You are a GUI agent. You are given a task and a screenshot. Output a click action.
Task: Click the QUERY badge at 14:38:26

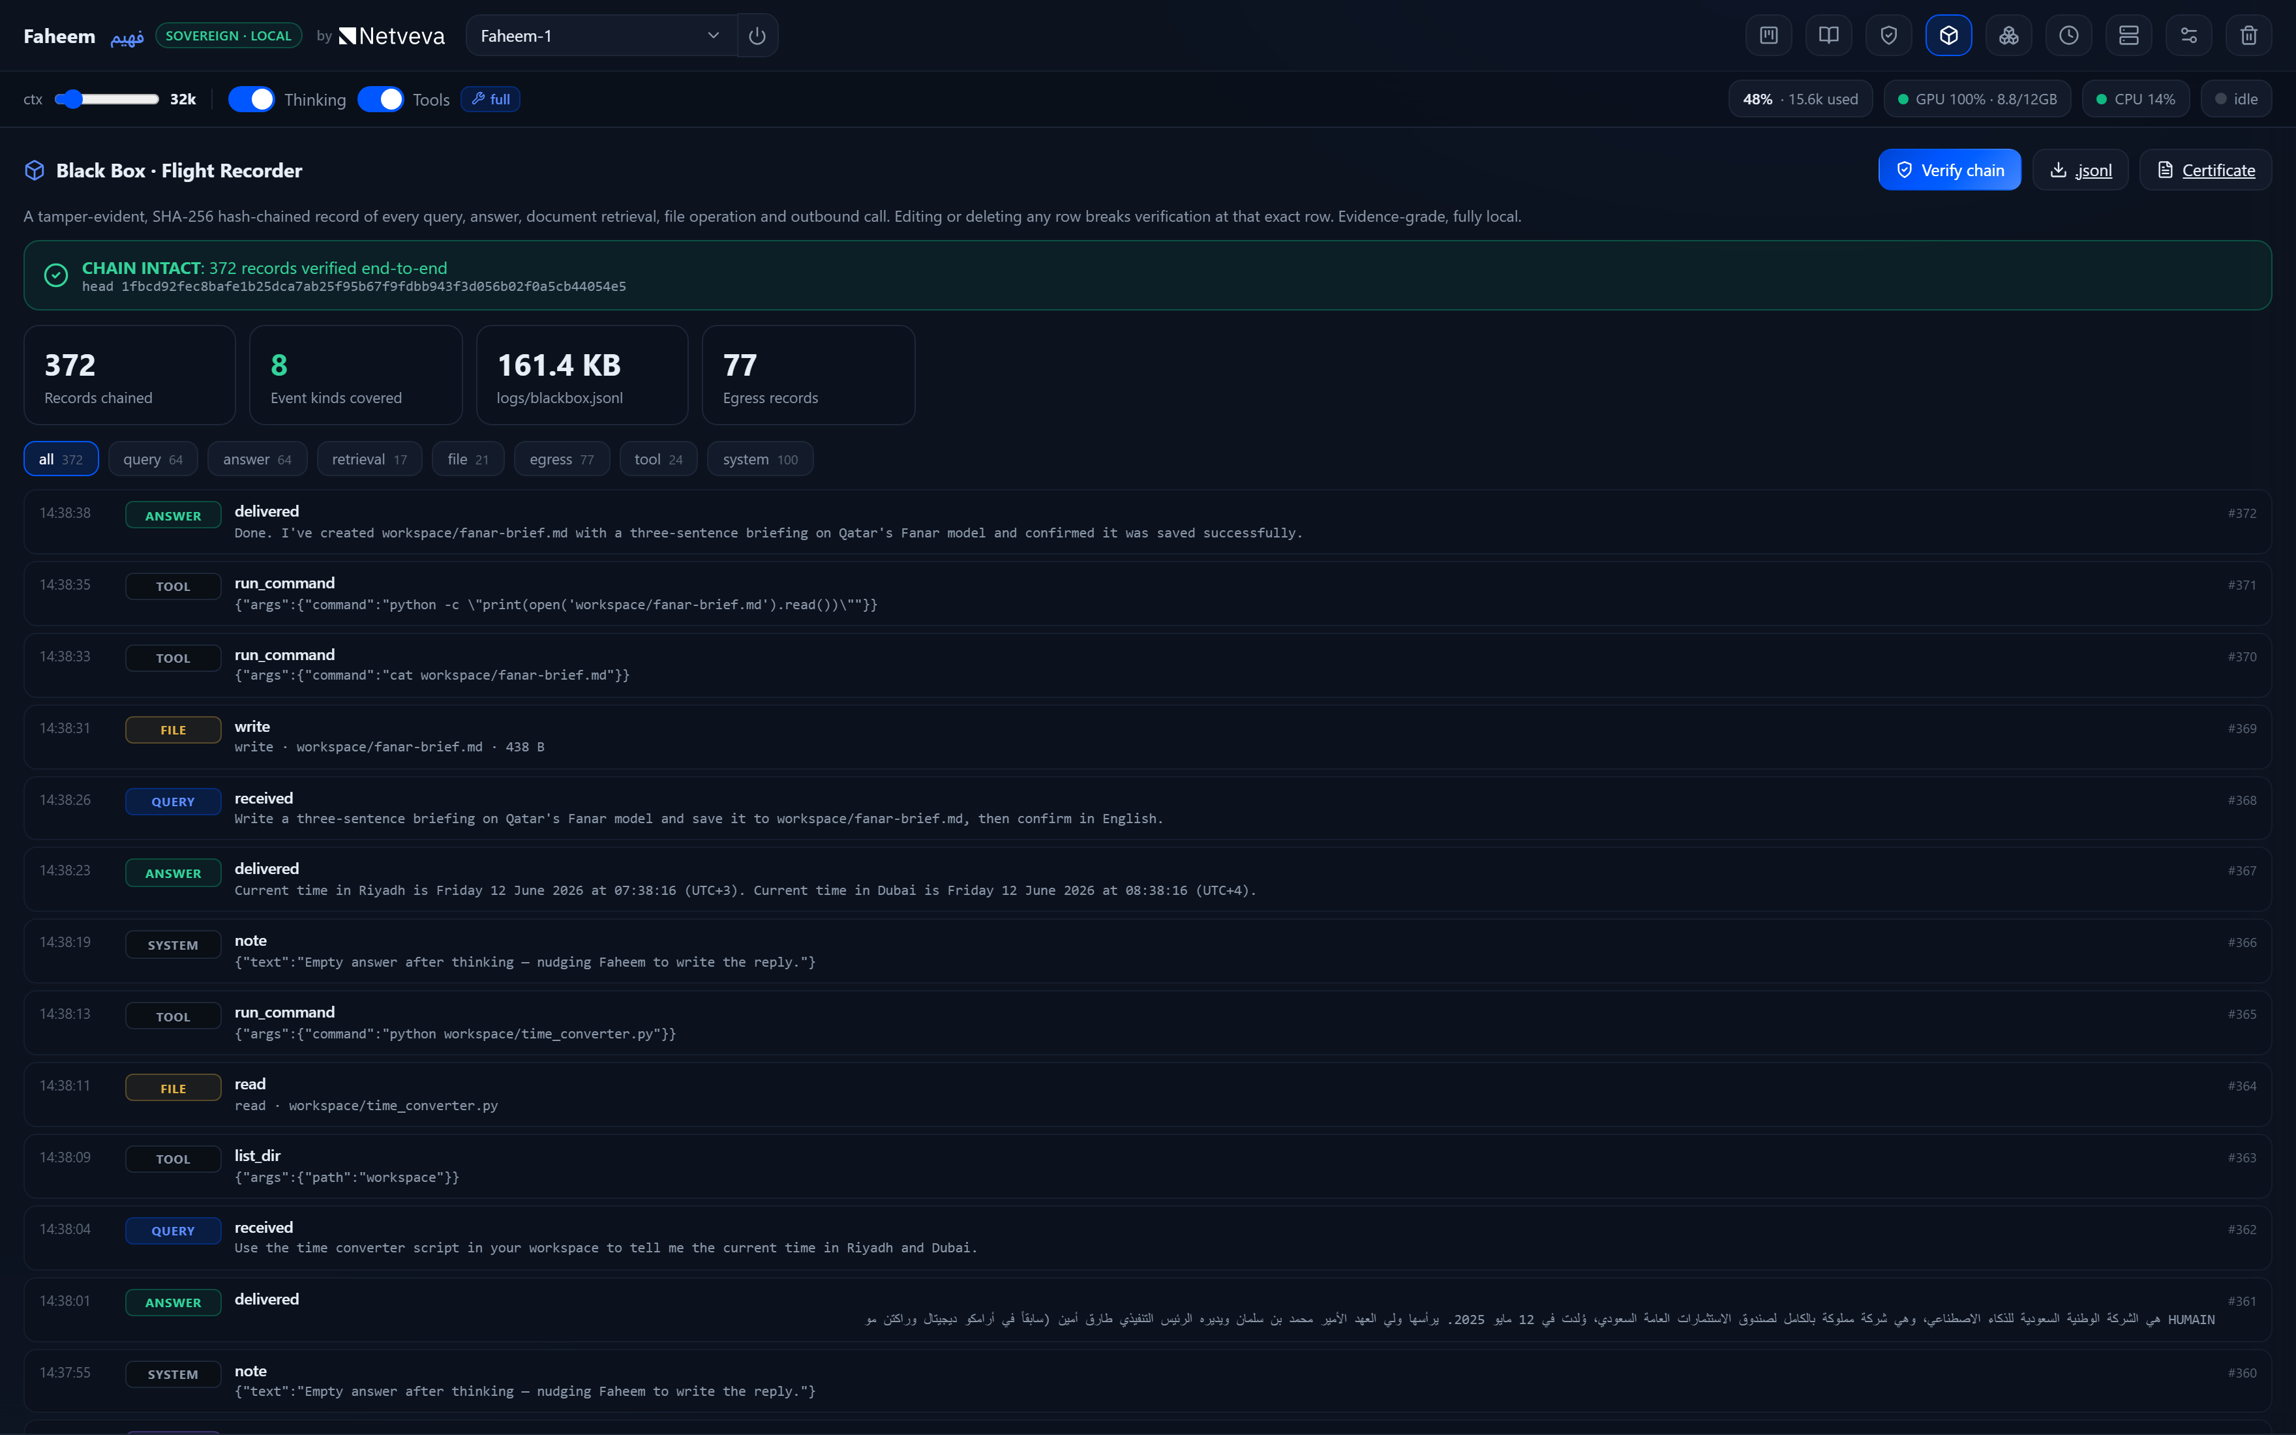tap(173, 801)
